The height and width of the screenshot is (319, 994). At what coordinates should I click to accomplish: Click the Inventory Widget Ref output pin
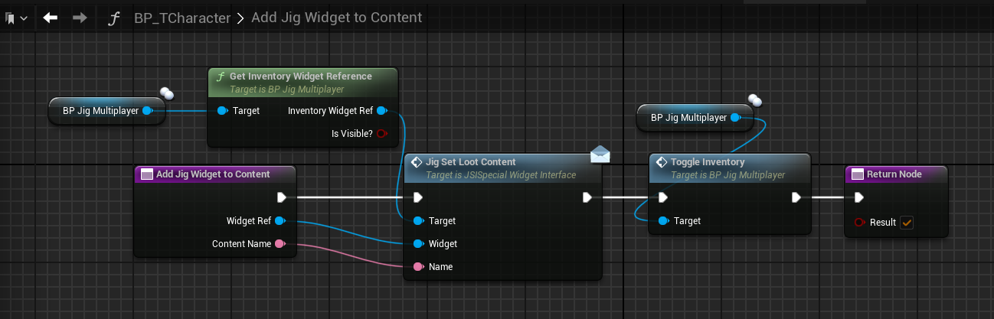click(x=382, y=111)
